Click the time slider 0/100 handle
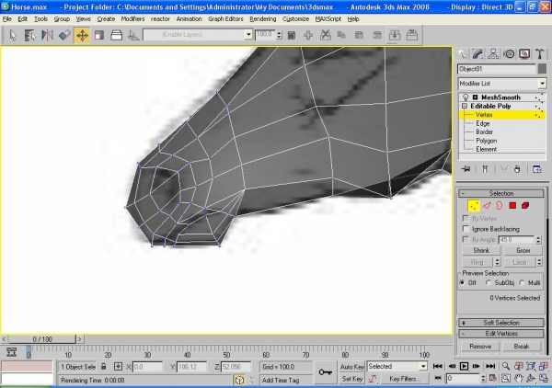Image resolution: width=552 pixels, height=388 pixels. (42, 339)
